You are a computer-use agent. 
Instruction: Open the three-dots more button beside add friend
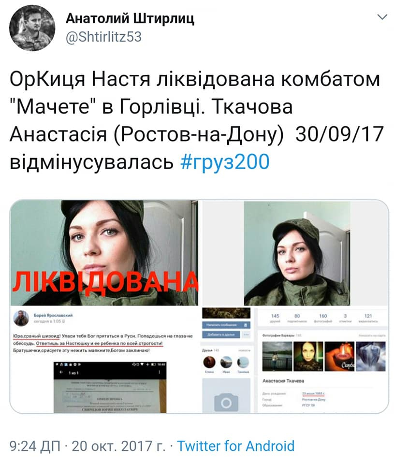(246, 334)
